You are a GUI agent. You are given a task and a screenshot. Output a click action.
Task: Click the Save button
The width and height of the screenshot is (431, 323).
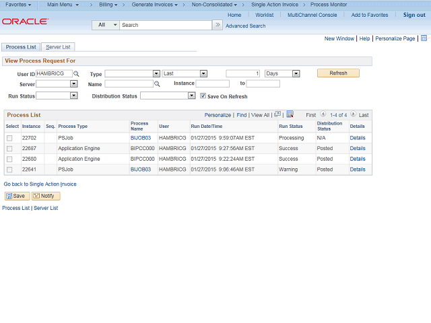(x=17, y=196)
